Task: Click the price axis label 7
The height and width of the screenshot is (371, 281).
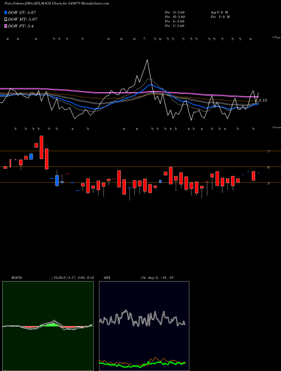Action: (x=269, y=152)
